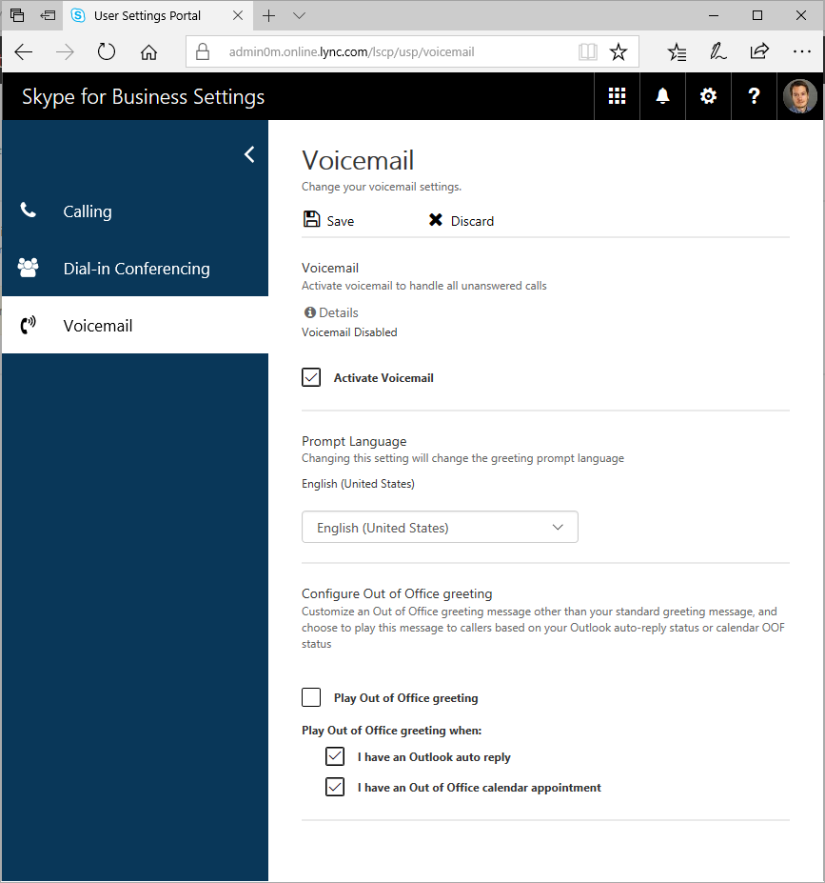825x883 pixels.
Task: Click the Details info icon
Action: coord(308,311)
